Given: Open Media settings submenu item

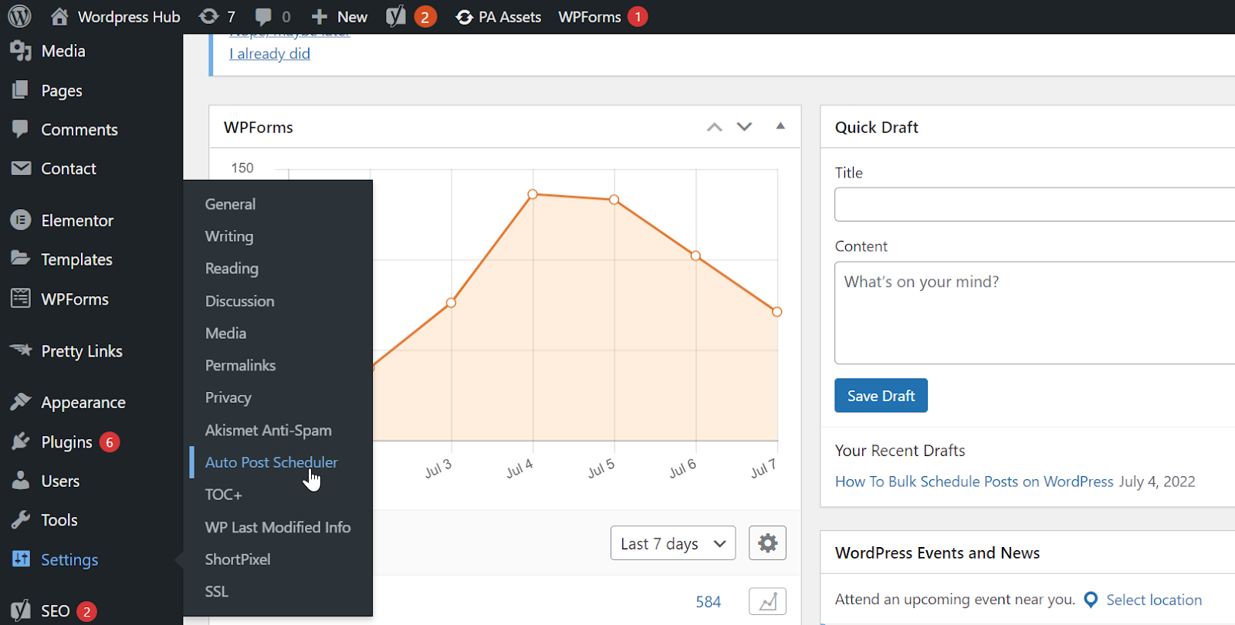Looking at the screenshot, I should tap(225, 333).
